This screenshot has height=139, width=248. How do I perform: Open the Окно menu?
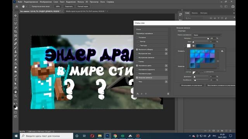[x=102, y=2]
